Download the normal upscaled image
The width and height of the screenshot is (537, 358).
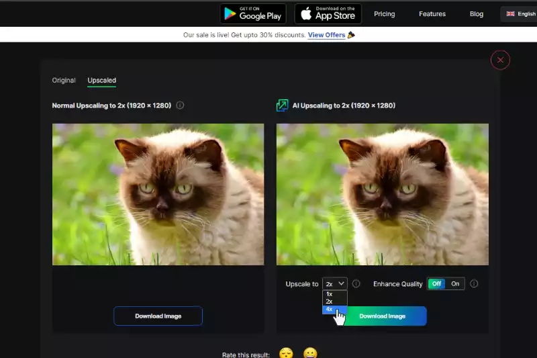158,316
